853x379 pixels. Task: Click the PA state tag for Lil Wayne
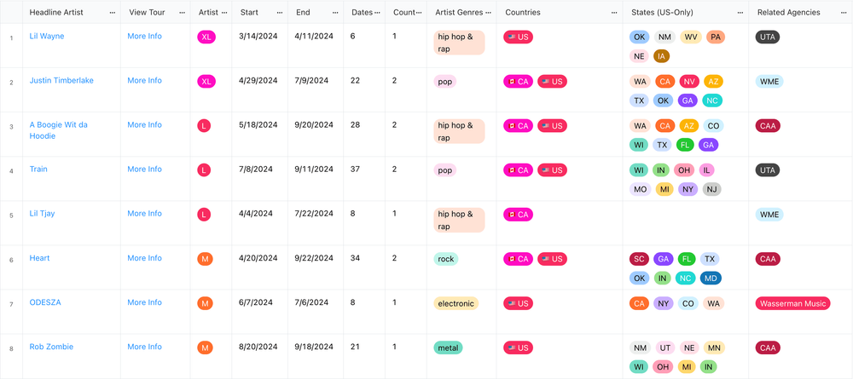tap(716, 37)
